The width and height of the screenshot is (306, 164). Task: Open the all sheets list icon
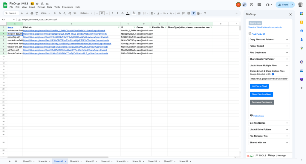pos(16,161)
